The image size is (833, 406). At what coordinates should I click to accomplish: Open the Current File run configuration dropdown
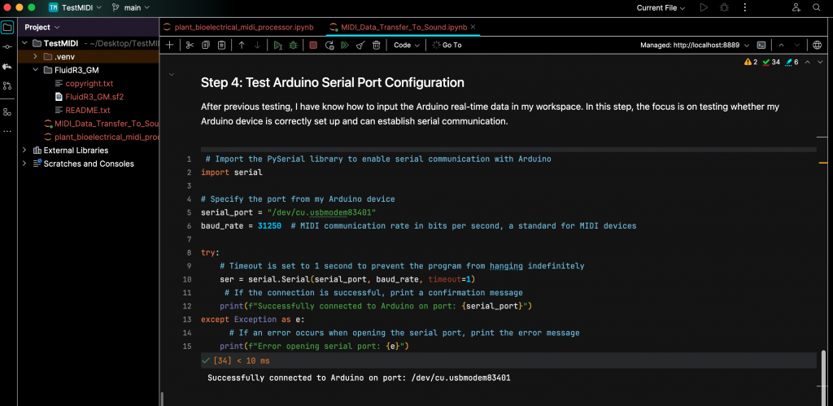pyautogui.click(x=660, y=7)
